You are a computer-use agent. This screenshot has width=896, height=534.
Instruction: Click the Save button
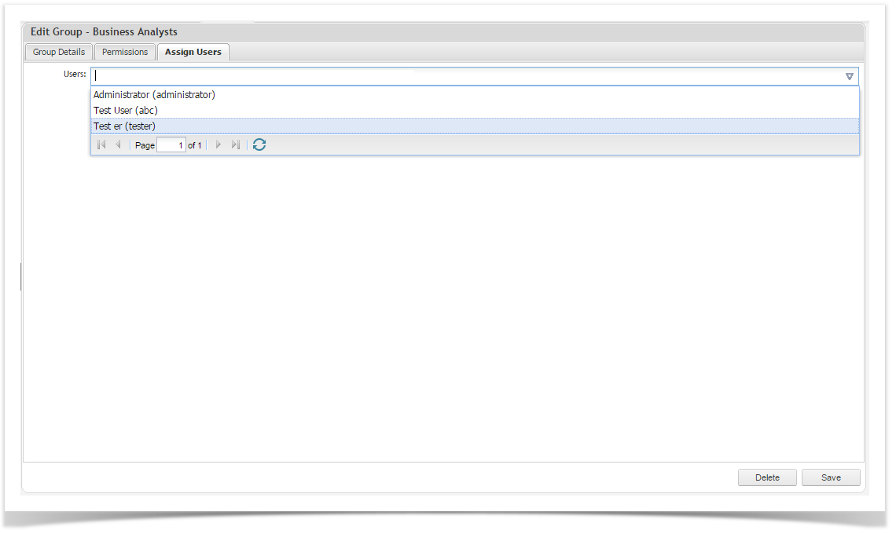click(x=831, y=477)
